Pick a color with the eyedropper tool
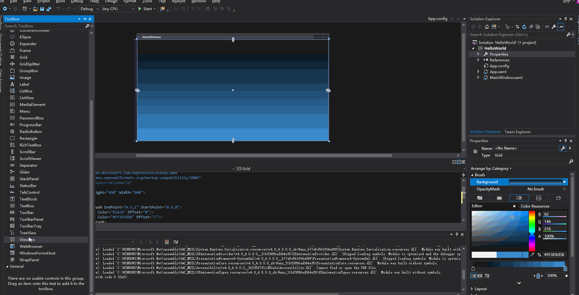This screenshot has width=579, height=295. pos(532,254)
